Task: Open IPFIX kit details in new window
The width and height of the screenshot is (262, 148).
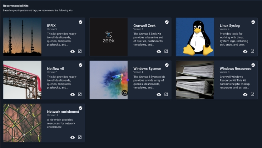Action: tap(80, 51)
